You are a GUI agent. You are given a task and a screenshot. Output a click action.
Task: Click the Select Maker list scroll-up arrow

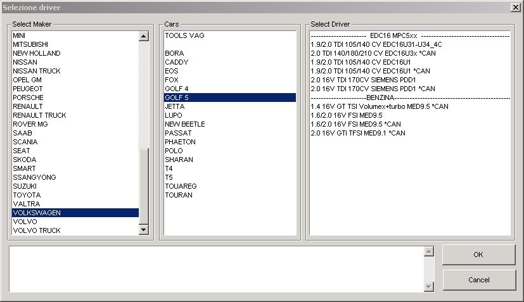pyautogui.click(x=144, y=36)
